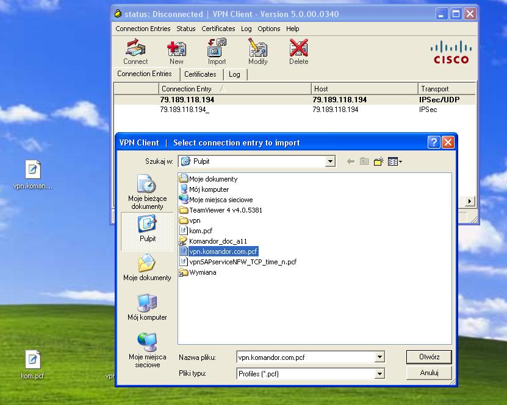Select the Wymiana shortcut folder

[x=198, y=272]
